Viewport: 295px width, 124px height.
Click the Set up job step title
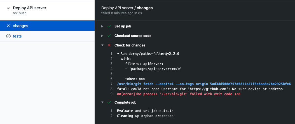123,26
